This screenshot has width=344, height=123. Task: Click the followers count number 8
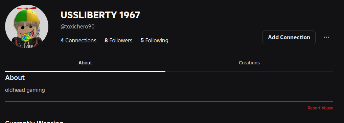point(106,40)
